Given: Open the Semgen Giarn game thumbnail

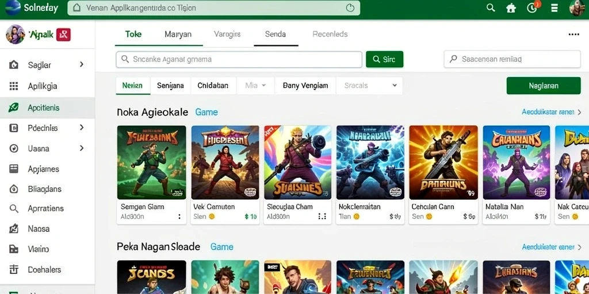Looking at the screenshot, I should 151,163.
